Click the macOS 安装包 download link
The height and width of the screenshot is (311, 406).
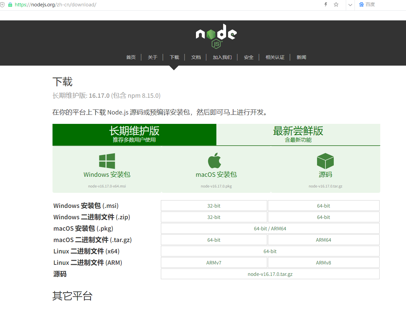pyautogui.click(x=216, y=174)
